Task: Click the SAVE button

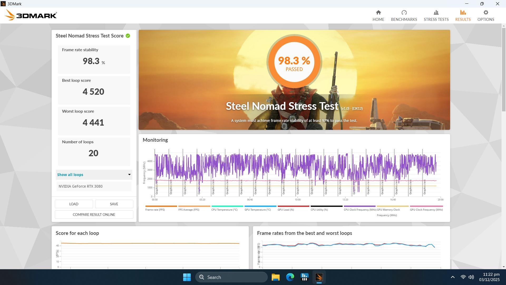Action: pyautogui.click(x=114, y=204)
